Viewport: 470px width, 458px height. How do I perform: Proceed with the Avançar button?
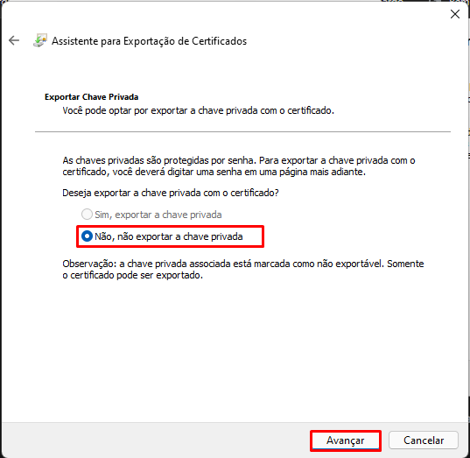point(346,440)
